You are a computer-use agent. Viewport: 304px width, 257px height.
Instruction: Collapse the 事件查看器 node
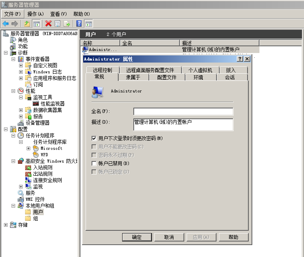pyautogui.click(x=14, y=59)
